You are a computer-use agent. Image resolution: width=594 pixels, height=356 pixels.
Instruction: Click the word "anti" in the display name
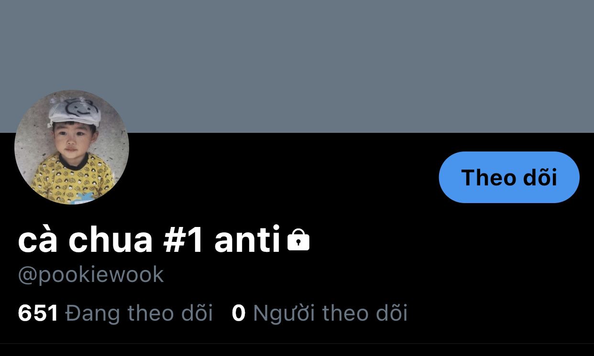tap(247, 240)
